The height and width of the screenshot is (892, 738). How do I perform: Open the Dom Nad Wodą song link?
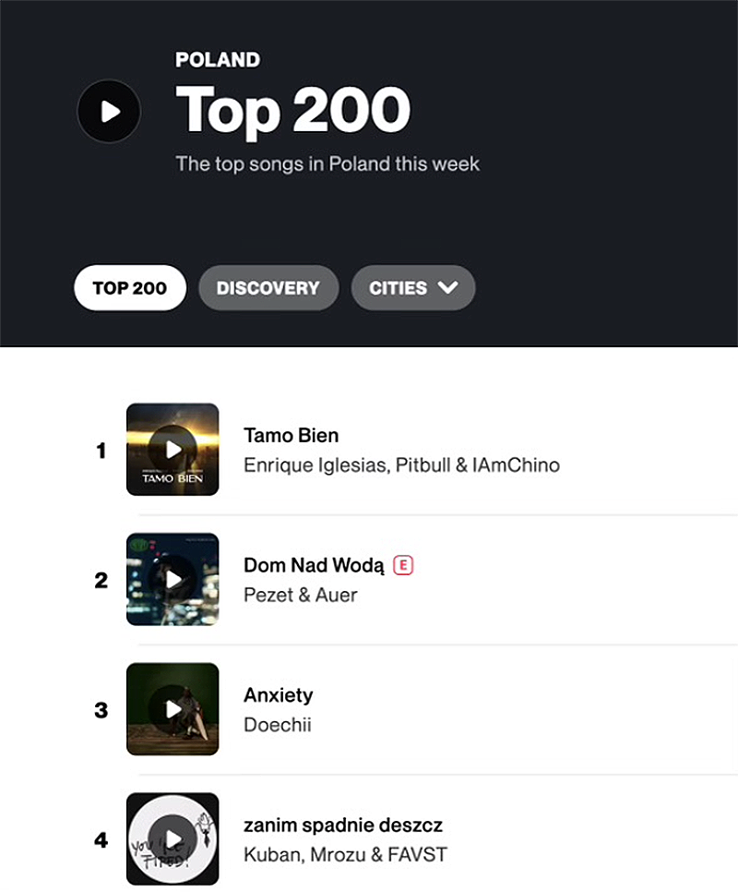(x=314, y=565)
